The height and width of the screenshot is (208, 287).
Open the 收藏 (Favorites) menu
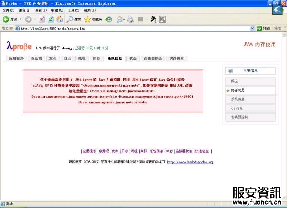(57, 10)
